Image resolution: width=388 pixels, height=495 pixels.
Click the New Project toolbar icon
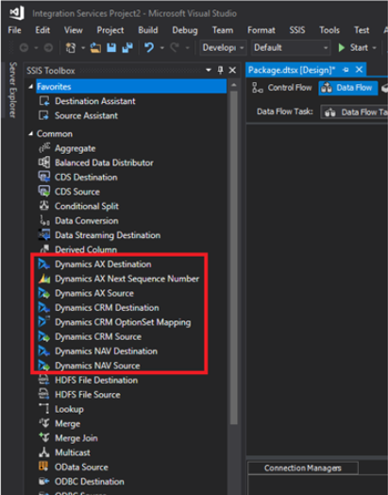(71, 47)
